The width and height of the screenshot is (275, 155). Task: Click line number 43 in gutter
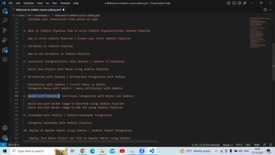[x=16, y=96]
